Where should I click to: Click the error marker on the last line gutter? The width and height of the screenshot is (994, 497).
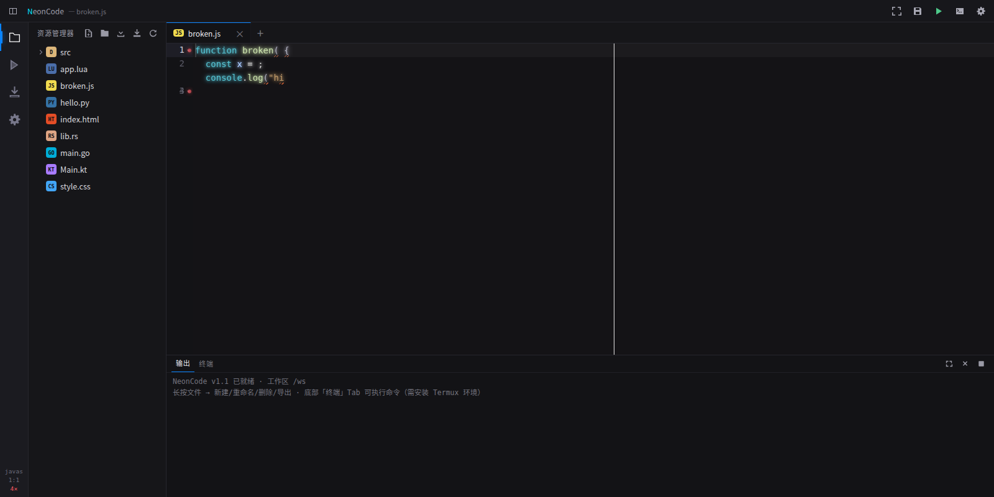point(189,91)
